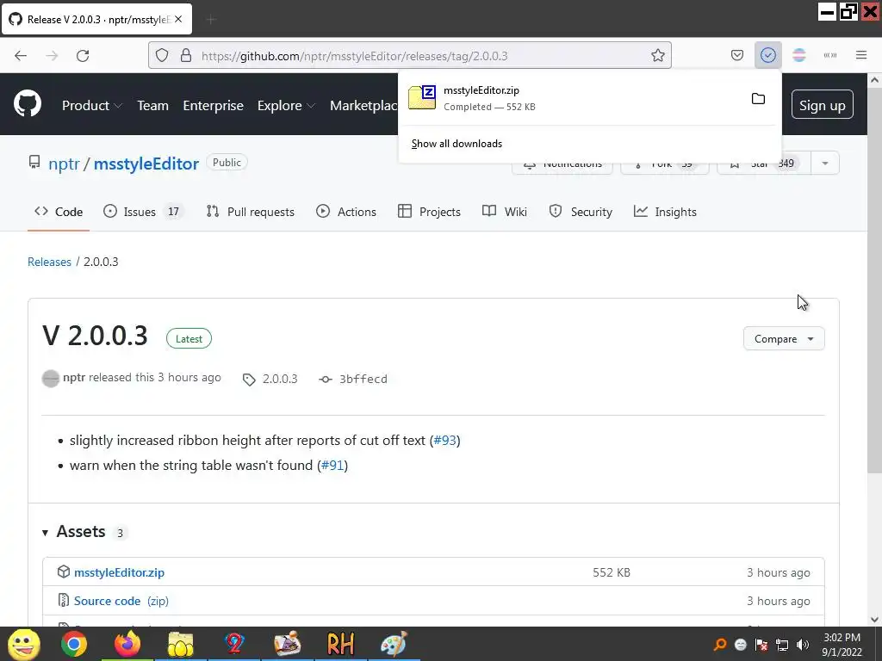
Task: Launch Chrome from taskbar
Action: [x=74, y=644]
